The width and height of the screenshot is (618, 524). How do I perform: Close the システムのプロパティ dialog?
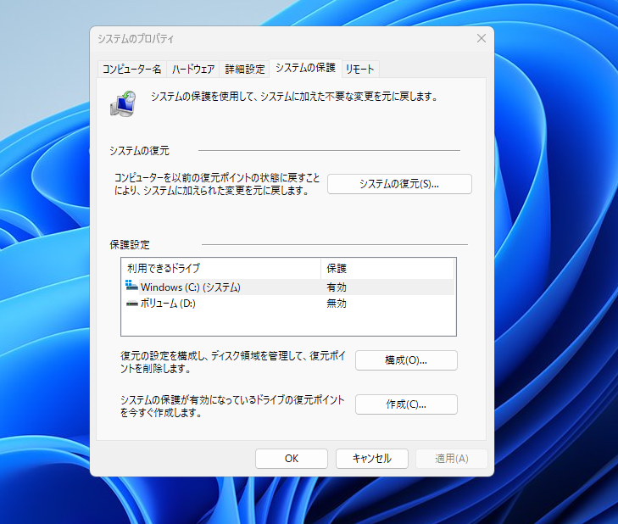[482, 38]
